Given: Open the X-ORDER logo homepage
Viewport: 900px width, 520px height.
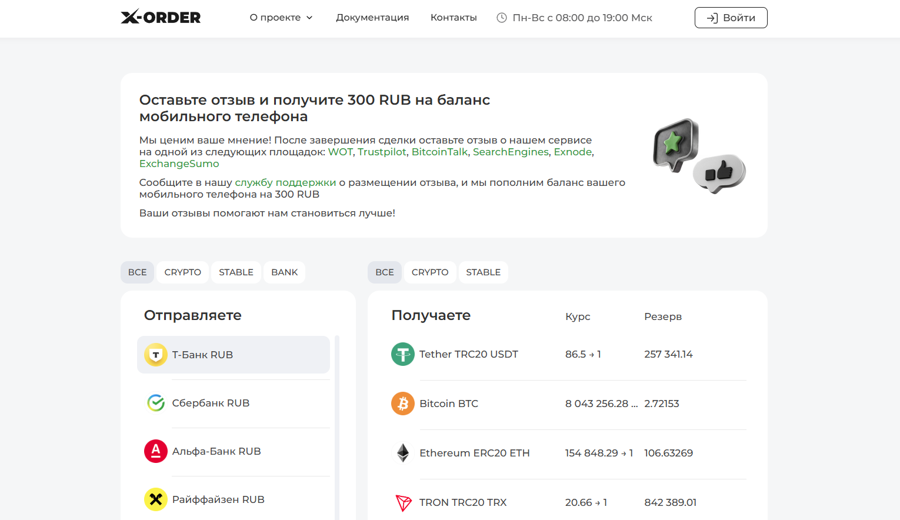Looking at the screenshot, I should click(x=161, y=17).
